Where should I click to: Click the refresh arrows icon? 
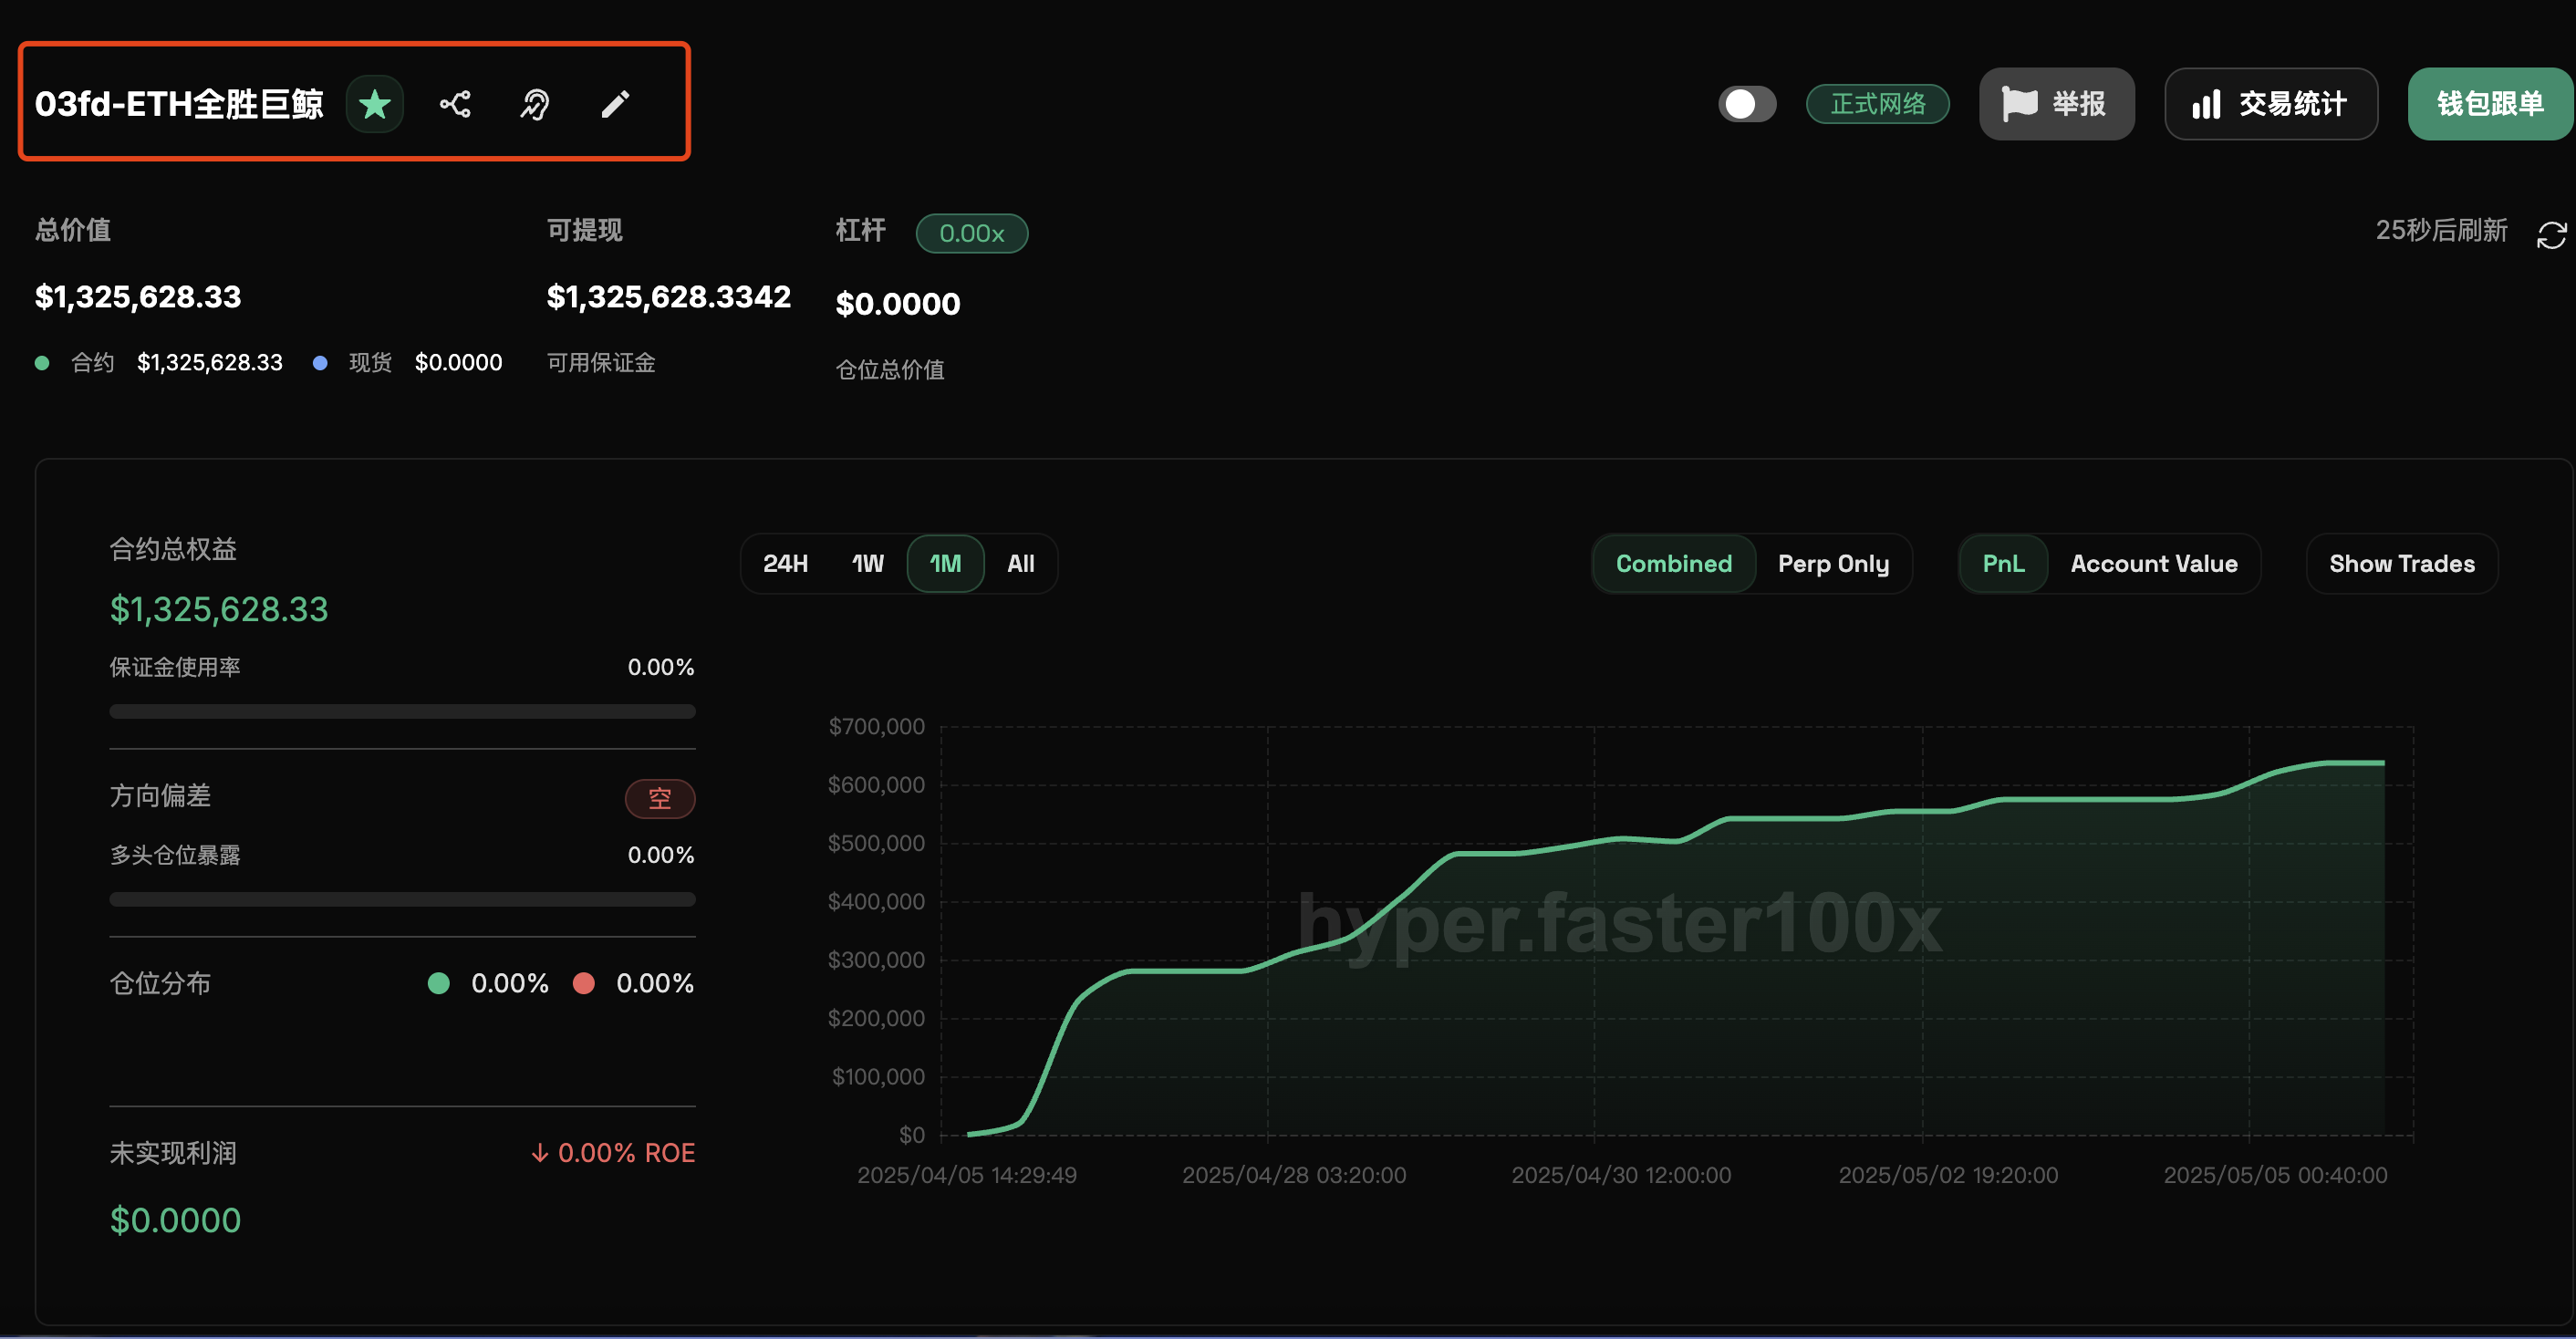[x=2551, y=235]
